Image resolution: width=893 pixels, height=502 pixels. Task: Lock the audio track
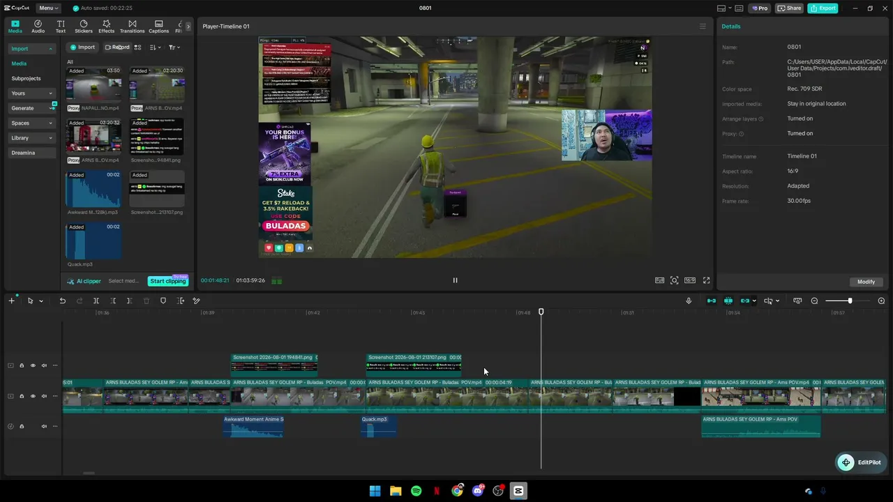(x=22, y=426)
